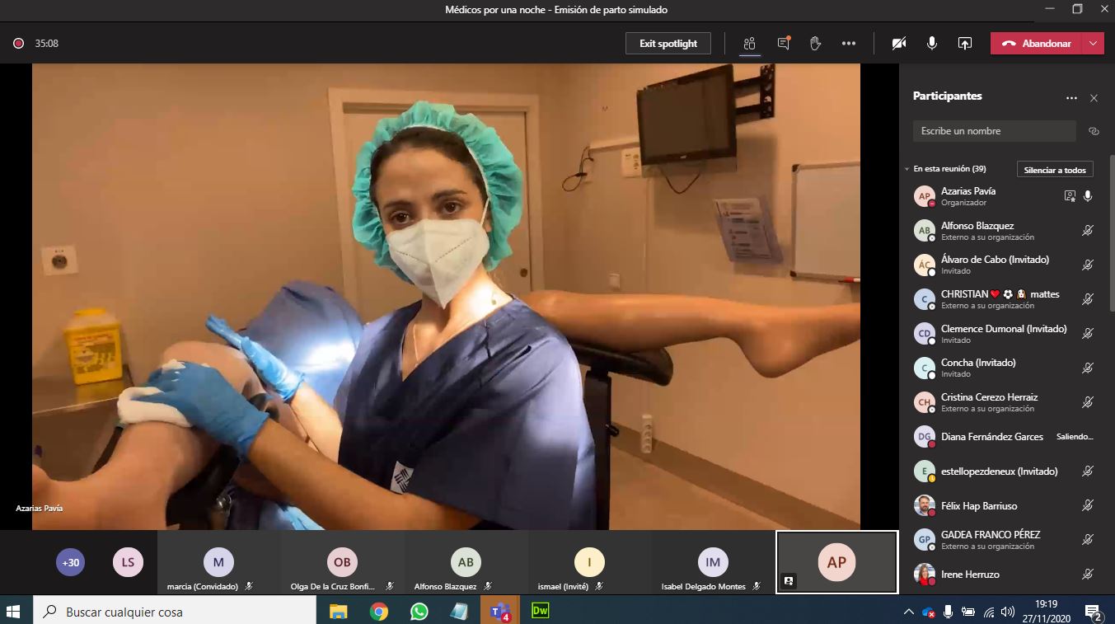The image size is (1115, 624).
Task: Select Félix Hap Barriuso in list
Action: click(979, 506)
